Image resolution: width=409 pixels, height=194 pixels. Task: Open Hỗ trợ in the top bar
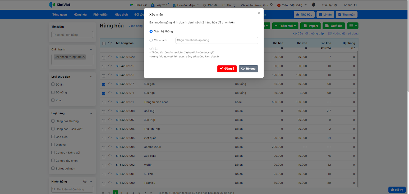[x=229, y=5]
